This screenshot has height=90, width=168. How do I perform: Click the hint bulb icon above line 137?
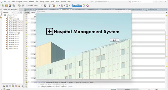click(x=27, y=46)
